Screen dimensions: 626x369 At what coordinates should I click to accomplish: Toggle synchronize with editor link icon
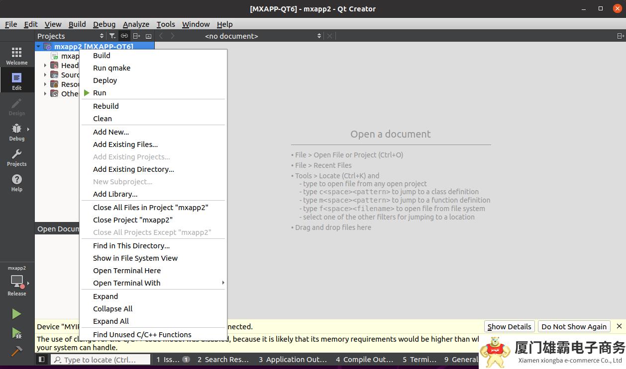[124, 36]
